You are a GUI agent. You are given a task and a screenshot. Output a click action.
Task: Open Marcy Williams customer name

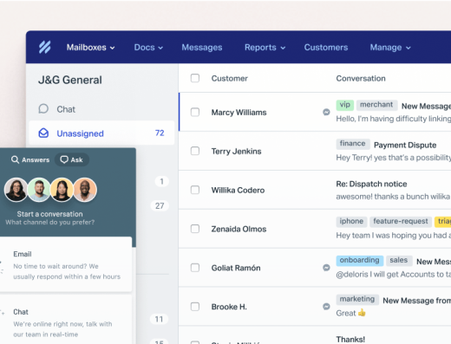239,113
